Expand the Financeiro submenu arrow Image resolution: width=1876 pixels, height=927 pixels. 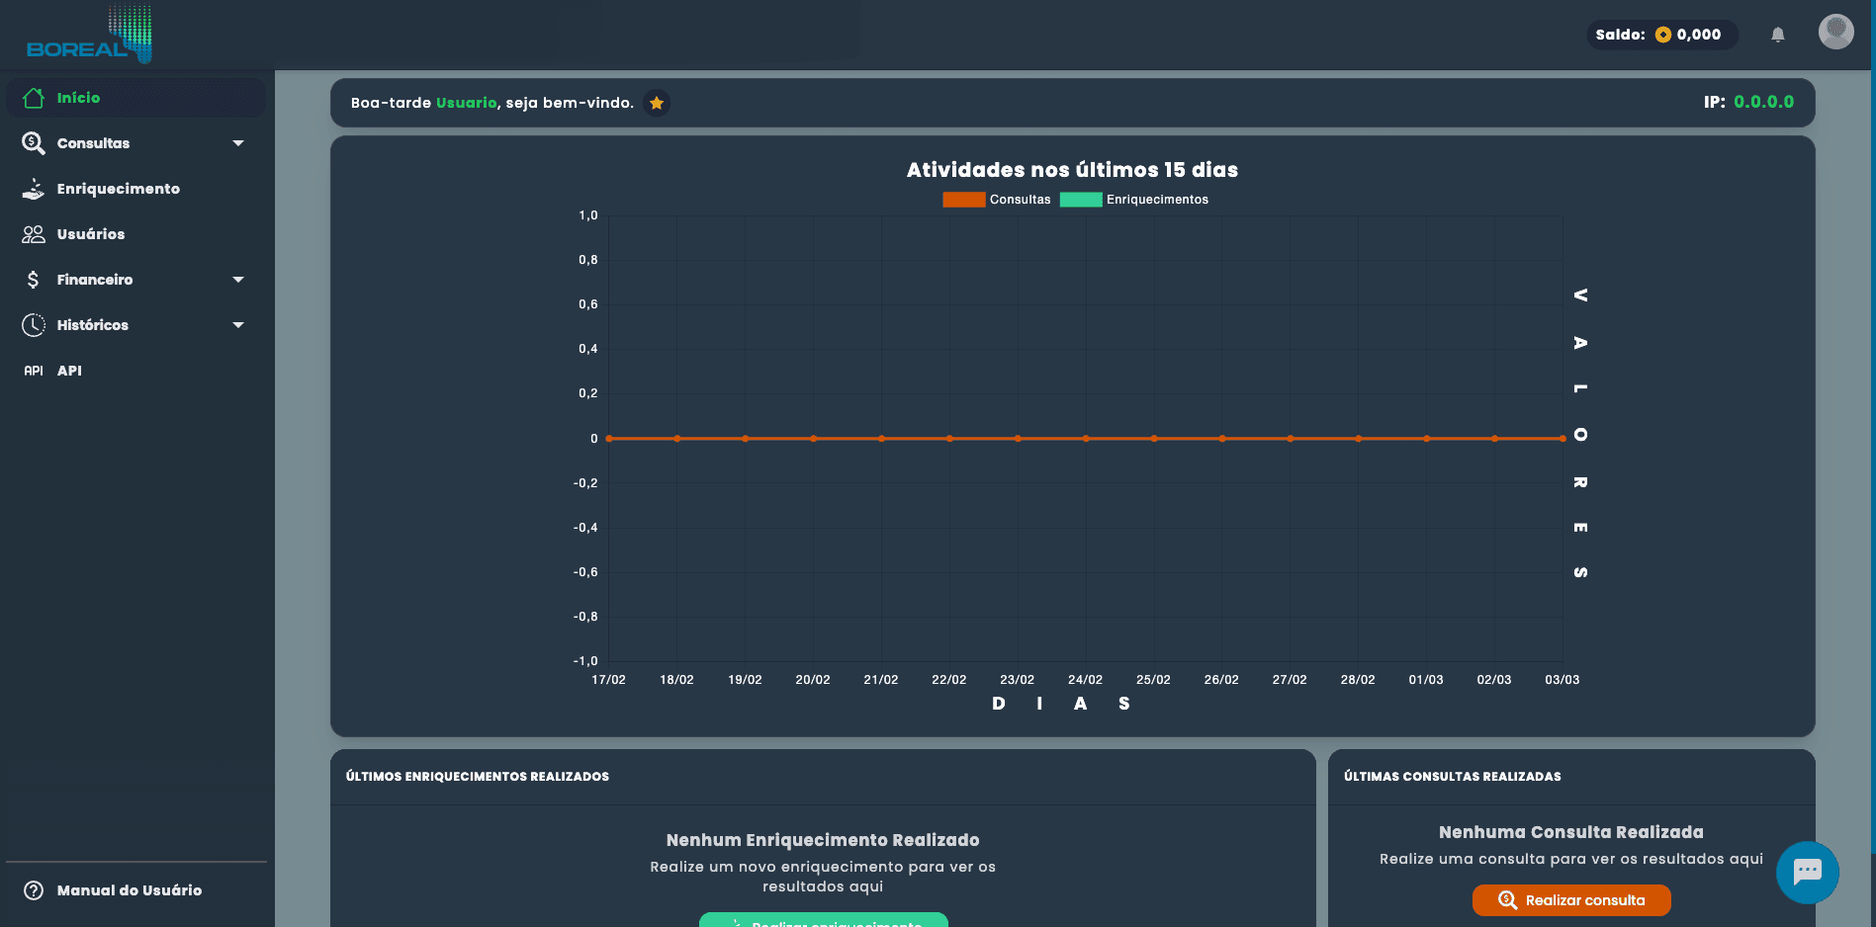[x=238, y=280]
